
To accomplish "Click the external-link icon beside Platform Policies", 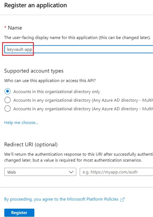I will pyautogui.click(x=122, y=199).
